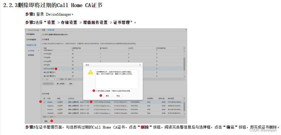Click the Actalis expiry 2022-11-05 cell
The height and width of the screenshot is (135, 281).
pos(78,102)
